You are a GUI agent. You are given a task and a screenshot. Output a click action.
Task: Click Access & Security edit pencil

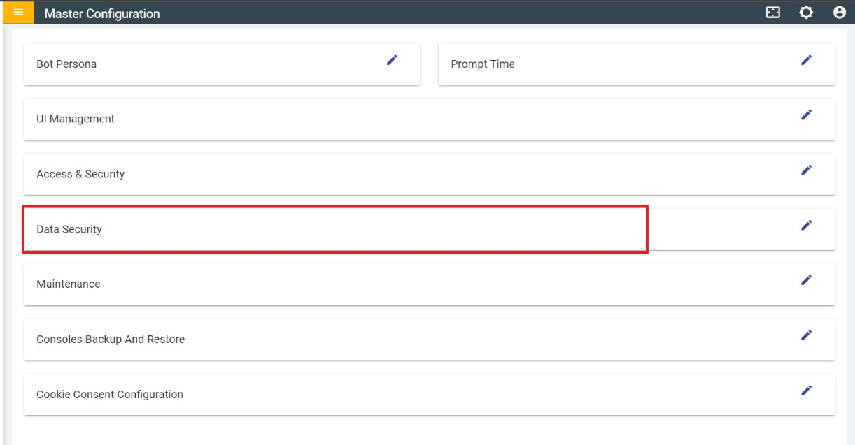[807, 170]
